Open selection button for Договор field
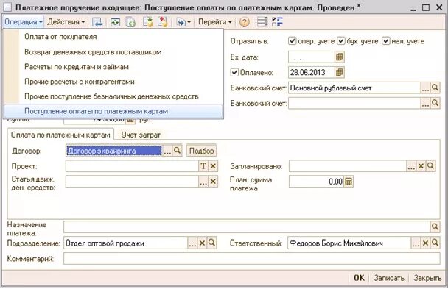The image size is (448, 289). point(167,151)
